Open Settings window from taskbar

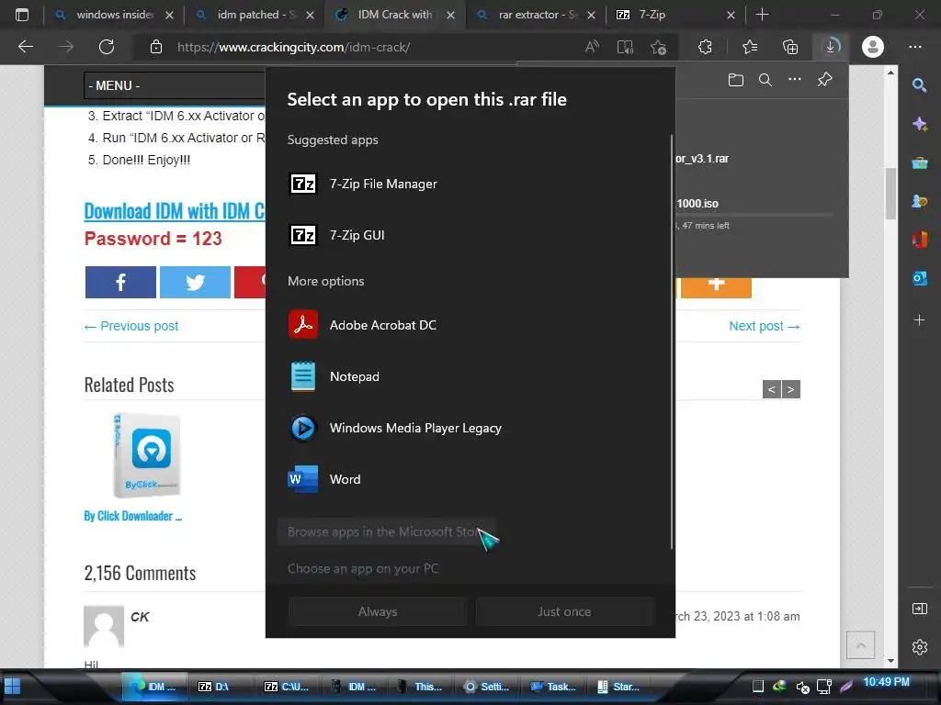(x=487, y=687)
